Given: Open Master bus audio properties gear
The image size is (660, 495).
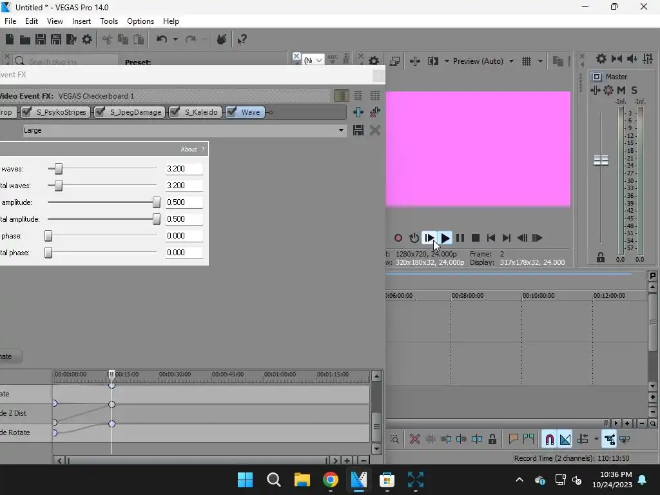Looking at the screenshot, I should click(601, 59).
